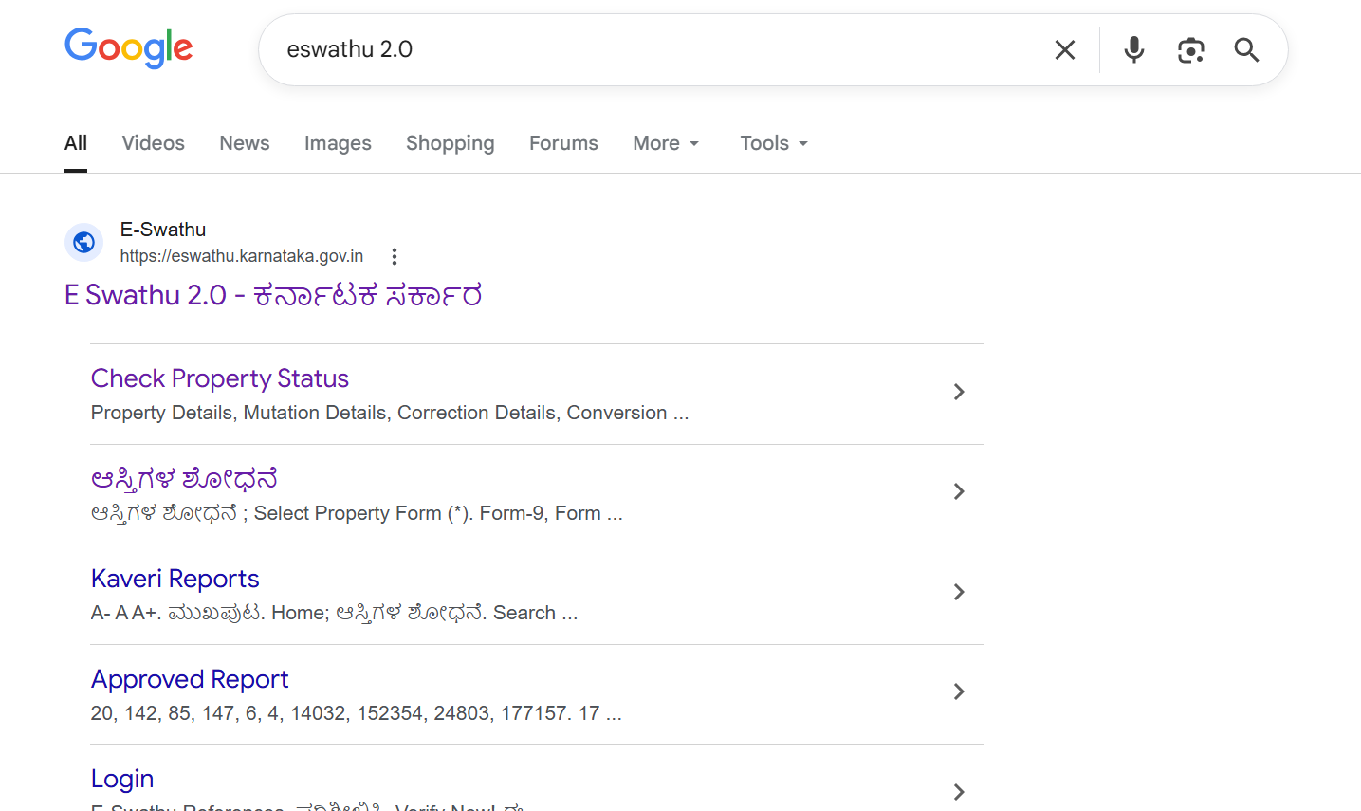Open the Tools dropdown

774,143
